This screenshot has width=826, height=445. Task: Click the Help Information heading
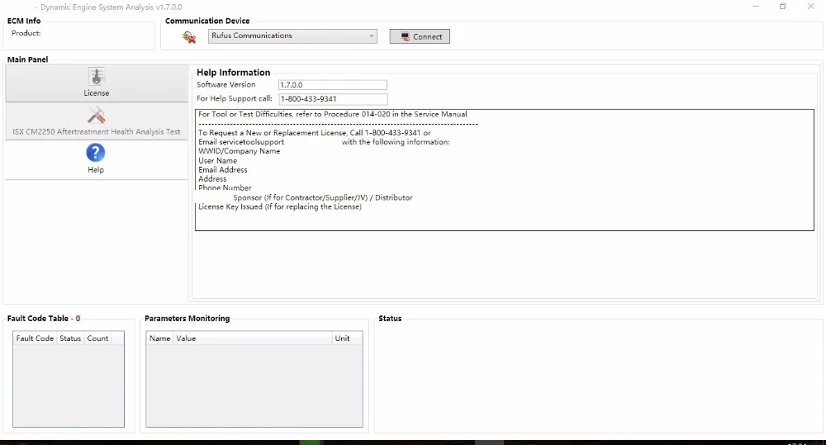click(234, 72)
